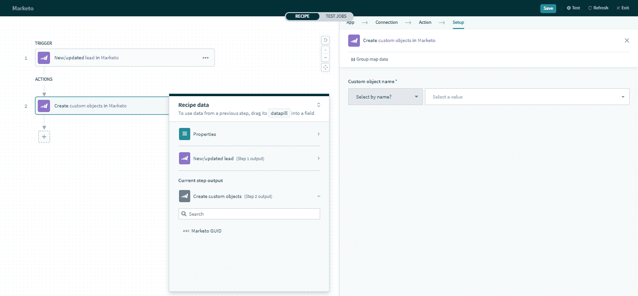Save the recipe
Screen dimensions: 638x296
tap(548, 8)
